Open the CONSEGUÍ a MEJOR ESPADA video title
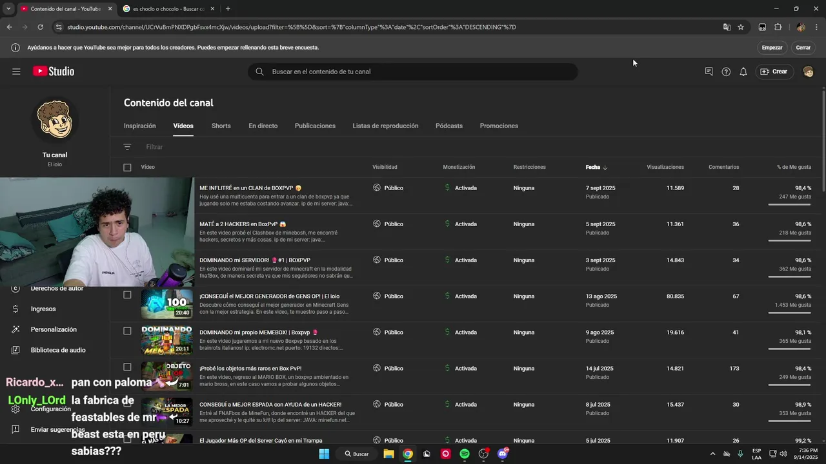Screen dimensions: 826x464 270,405
